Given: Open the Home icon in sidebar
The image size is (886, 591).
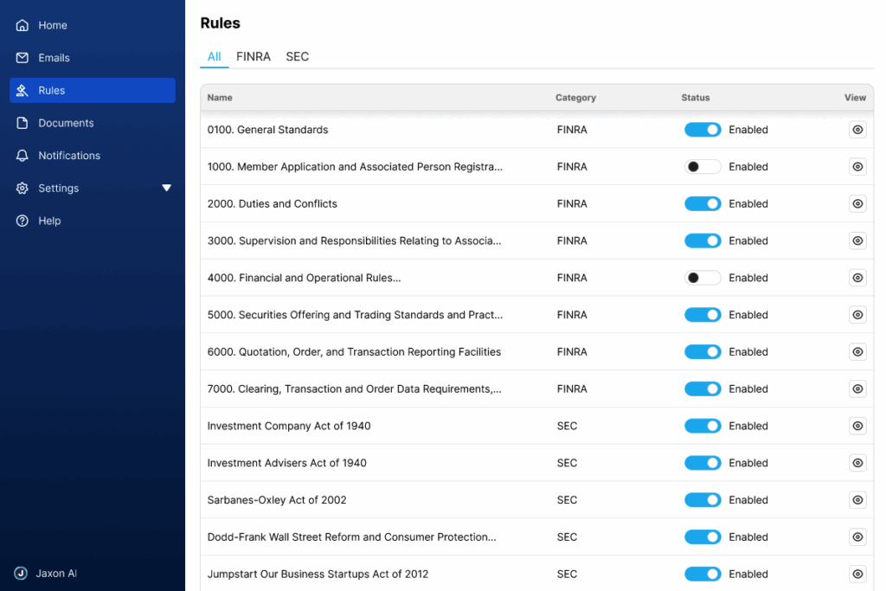Looking at the screenshot, I should (x=22, y=25).
